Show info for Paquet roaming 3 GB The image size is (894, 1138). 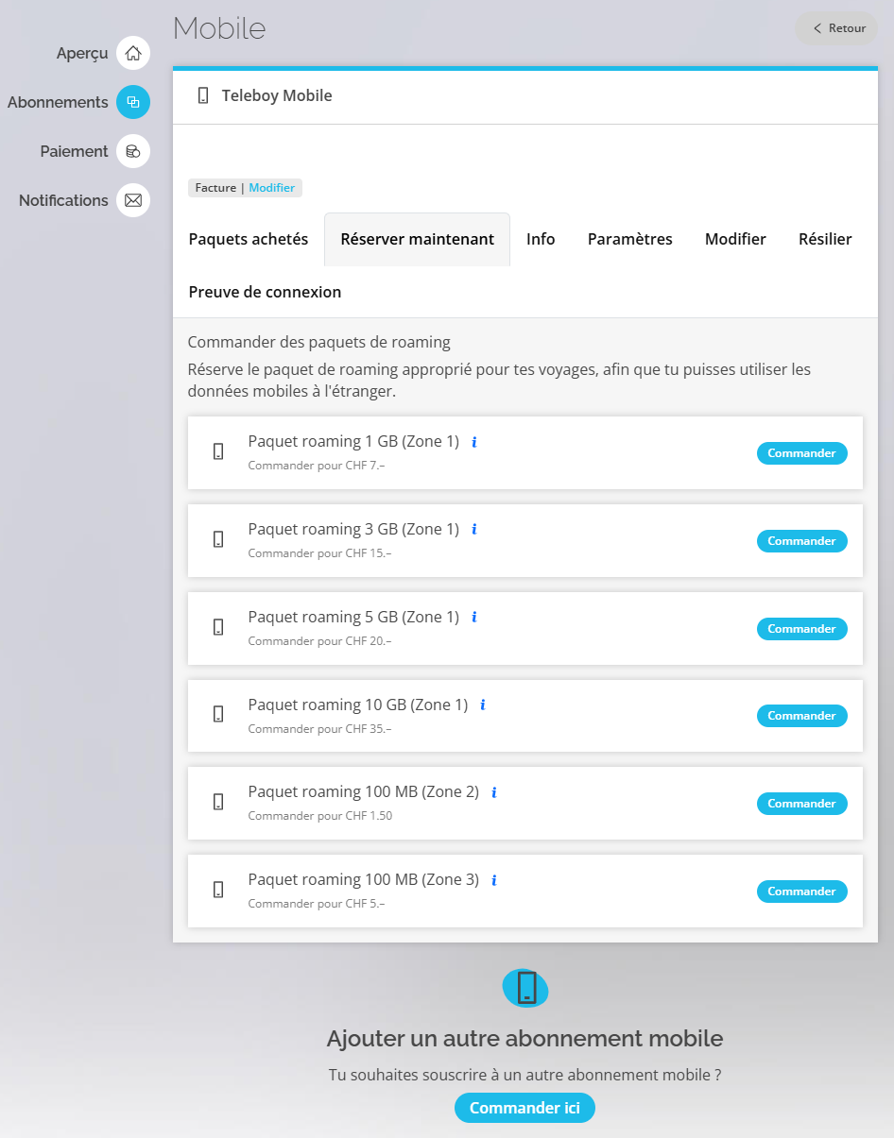(x=474, y=530)
